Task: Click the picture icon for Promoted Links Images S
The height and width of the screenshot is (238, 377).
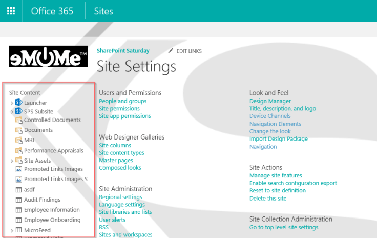Action: 19,180
